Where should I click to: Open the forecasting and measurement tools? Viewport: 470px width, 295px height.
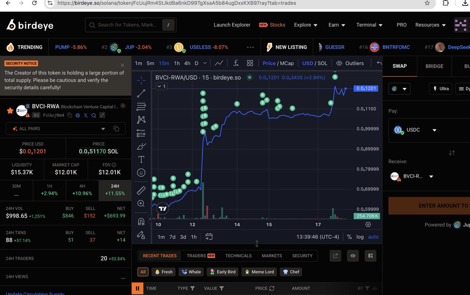(x=141, y=133)
